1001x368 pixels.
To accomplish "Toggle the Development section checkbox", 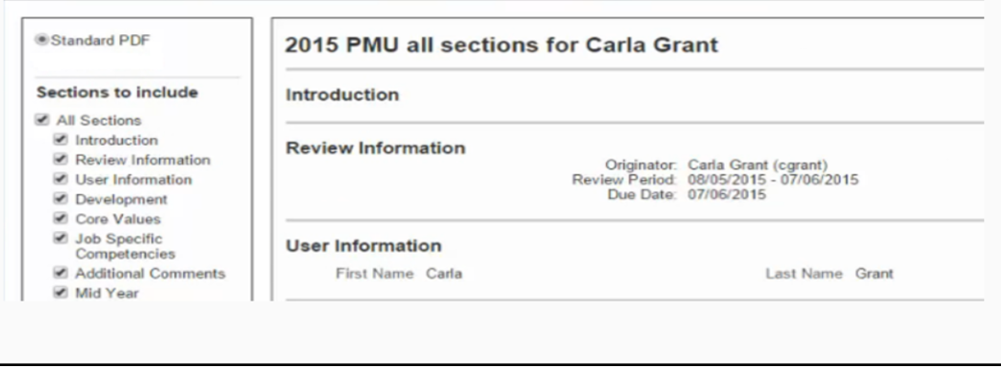I will 61,199.
